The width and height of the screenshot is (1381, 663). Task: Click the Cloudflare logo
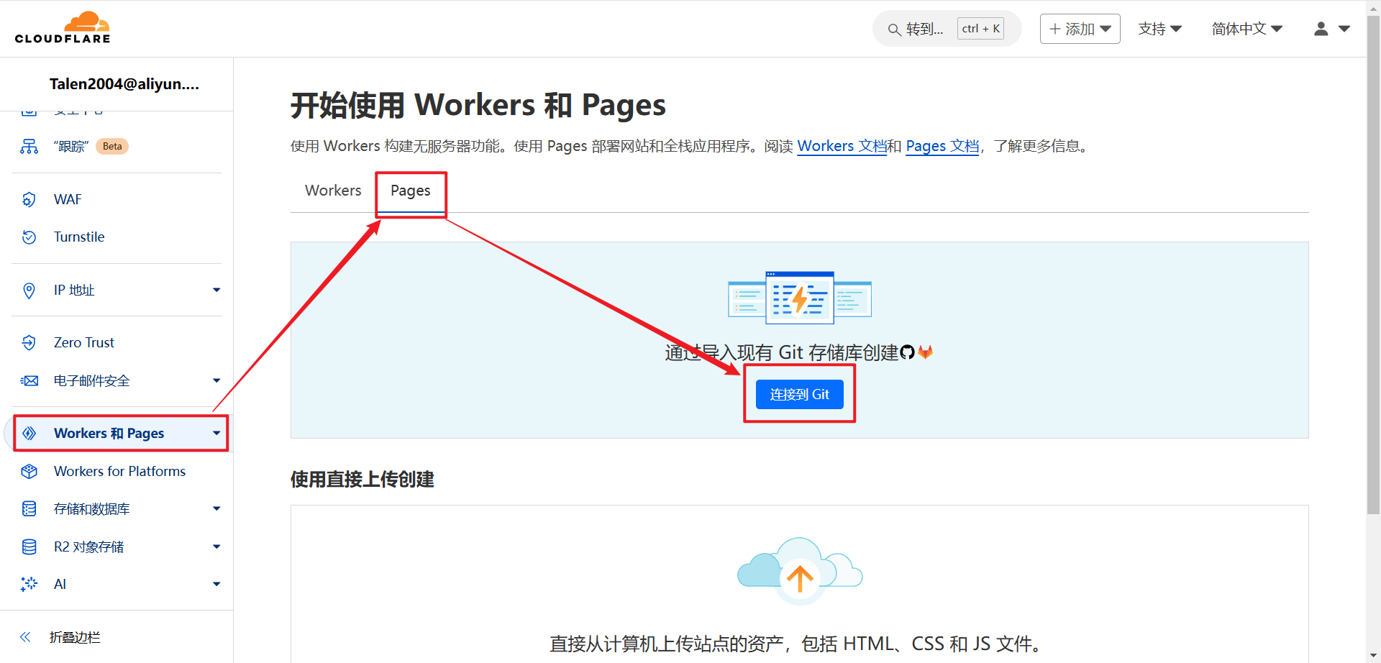pos(63,28)
